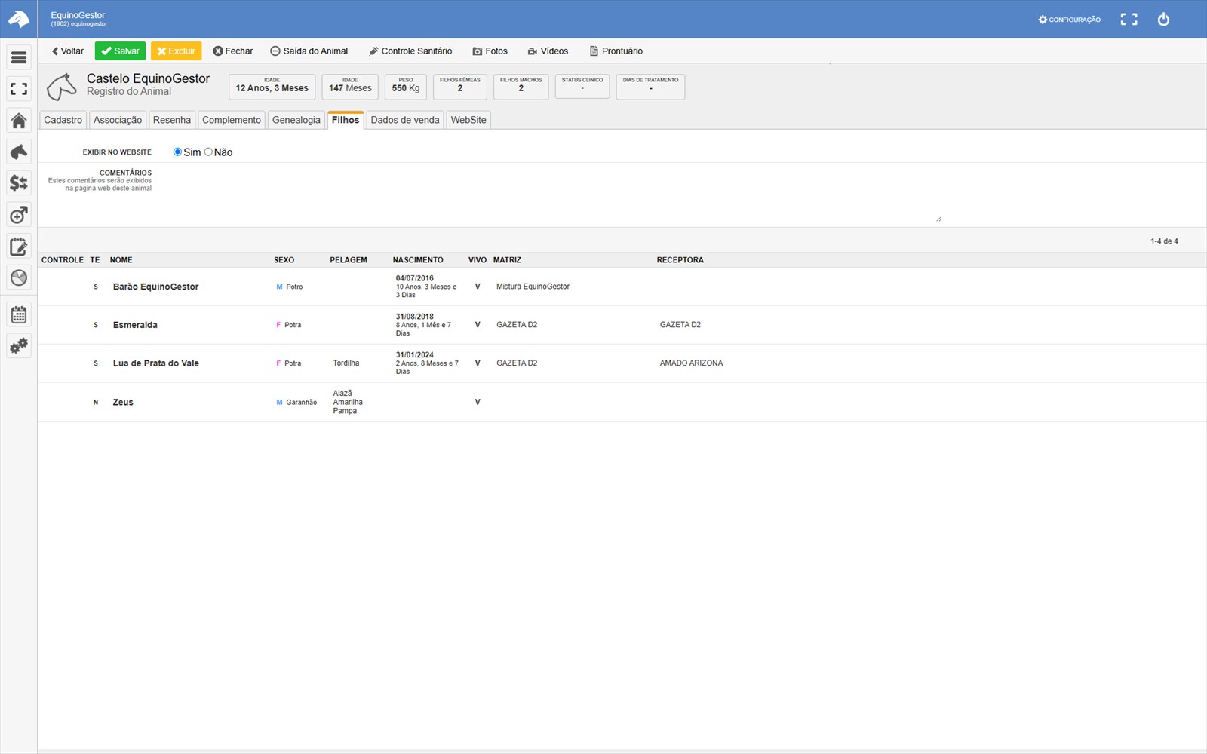Click the sidebar fullscreen brackets icon
Viewport: 1207px width, 754px height.
point(19,89)
